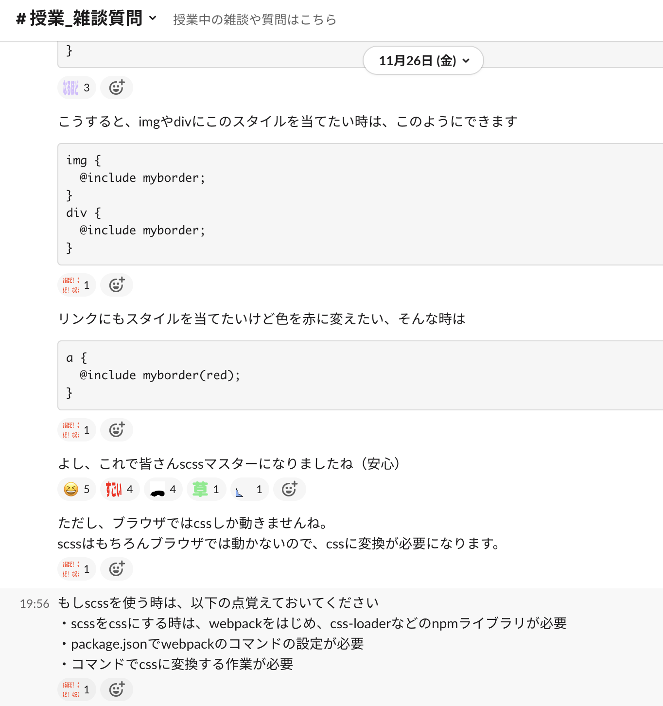Open date navigation from the 11月26日 pill
This screenshot has width=663, height=706.
(x=423, y=60)
